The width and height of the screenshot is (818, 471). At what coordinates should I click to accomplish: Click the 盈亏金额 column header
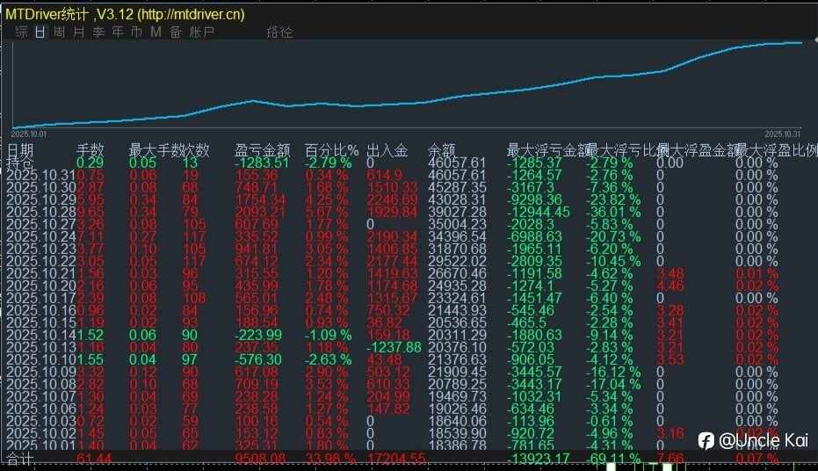(263, 150)
